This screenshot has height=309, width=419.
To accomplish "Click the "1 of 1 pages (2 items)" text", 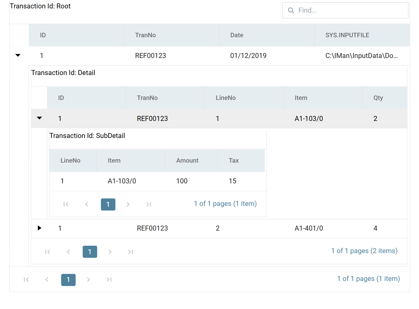I will [x=364, y=251].
